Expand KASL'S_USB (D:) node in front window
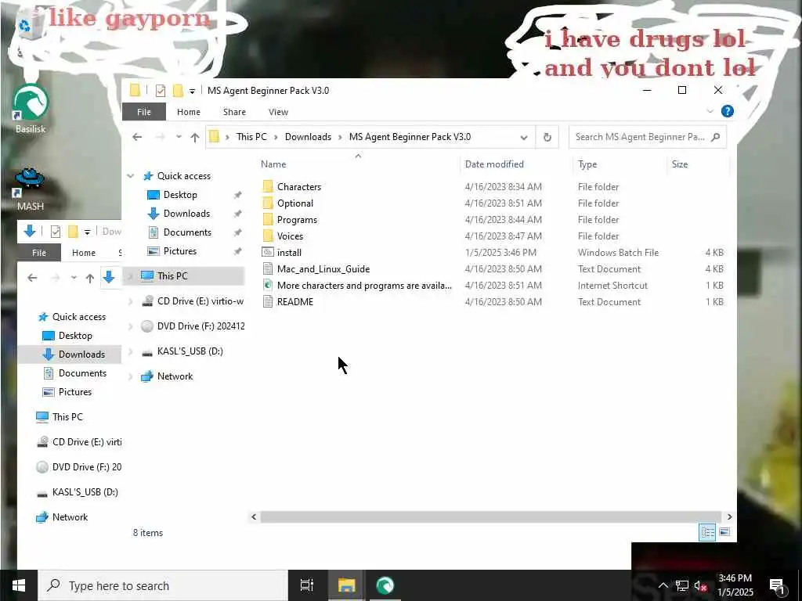The width and height of the screenshot is (802, 601). [x=131, y=351]
